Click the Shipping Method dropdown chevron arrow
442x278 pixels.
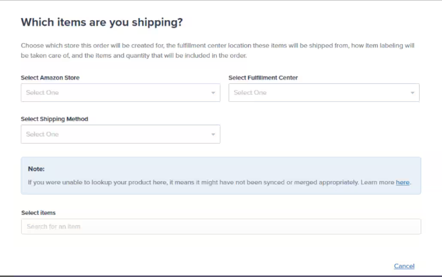coord(213,134)
